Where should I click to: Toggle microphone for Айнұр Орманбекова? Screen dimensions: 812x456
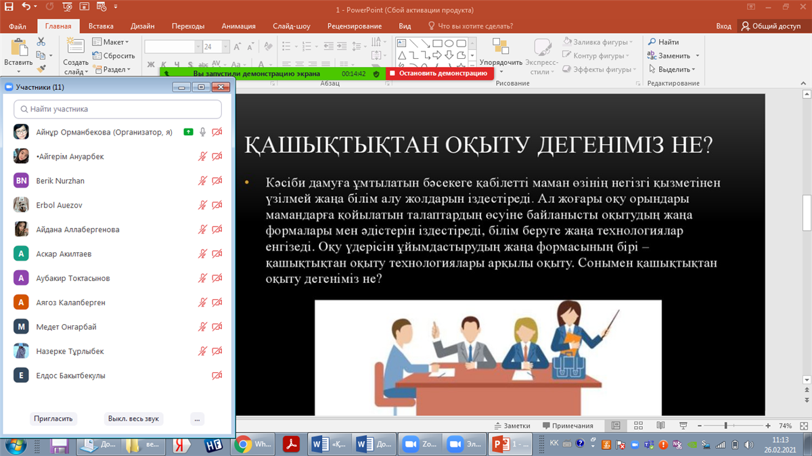(x=202, y=132)
